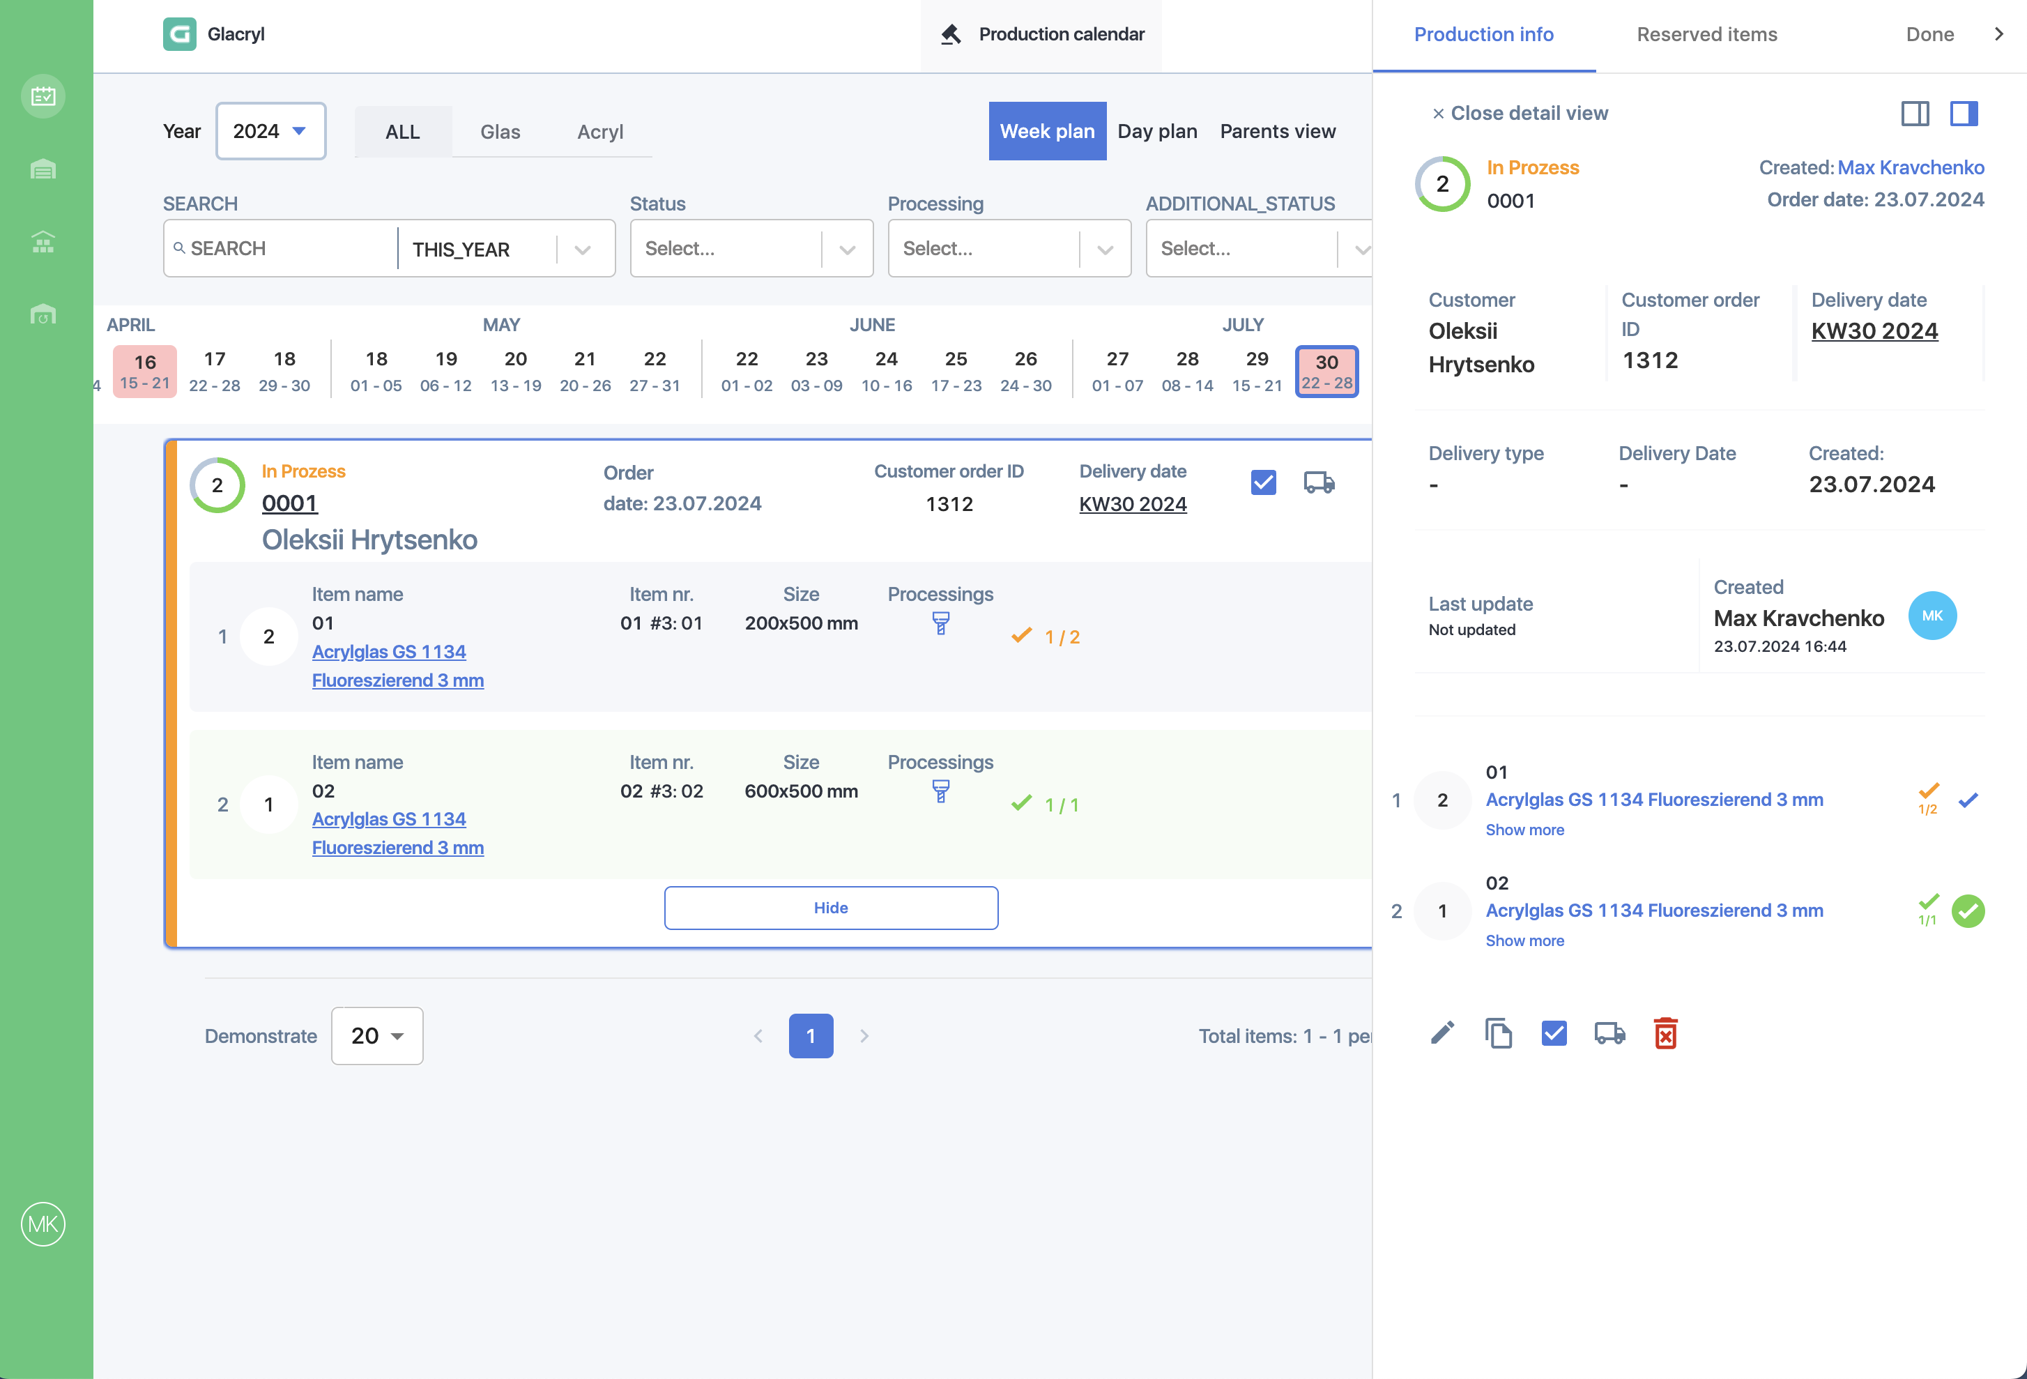Click the red delete trash icon
The width and height of the screenshot is (2027, 1379).
point(1665,1034)
